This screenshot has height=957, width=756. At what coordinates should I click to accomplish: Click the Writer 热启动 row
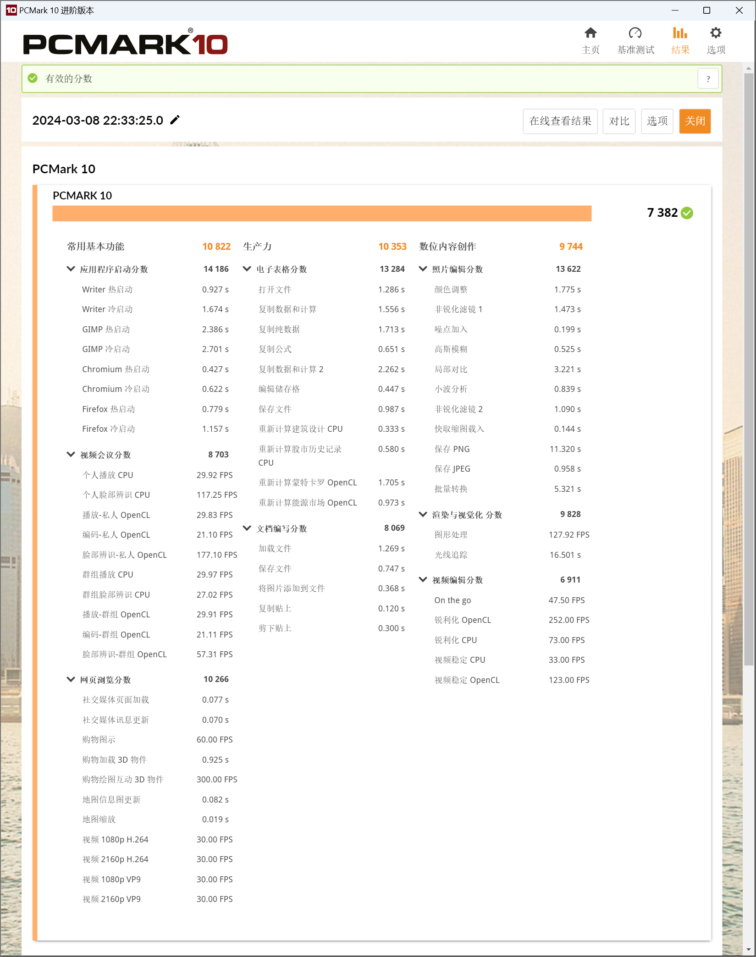(x=155, y=290)
